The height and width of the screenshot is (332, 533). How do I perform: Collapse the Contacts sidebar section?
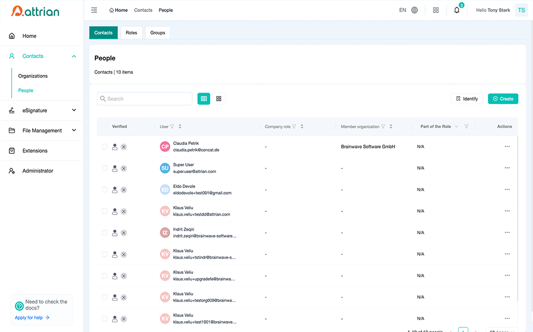(x=74, y=56)
